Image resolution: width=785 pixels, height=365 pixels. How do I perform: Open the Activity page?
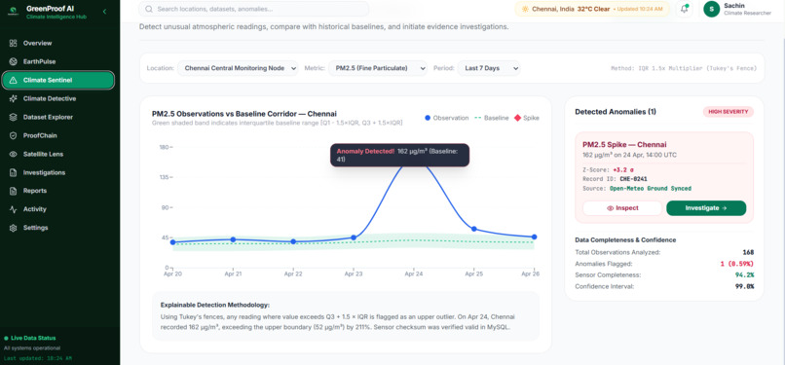click(x=58, y=209)
